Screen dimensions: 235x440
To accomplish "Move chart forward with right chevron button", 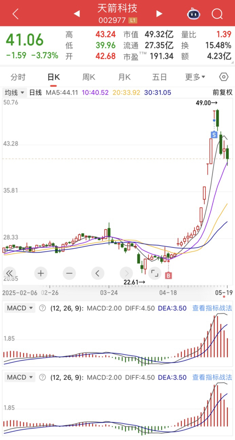I will pos(126,273).
